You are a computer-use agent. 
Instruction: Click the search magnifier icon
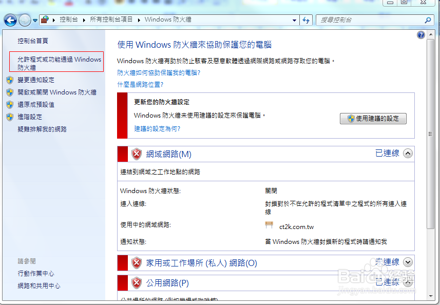tap(428, 20)
